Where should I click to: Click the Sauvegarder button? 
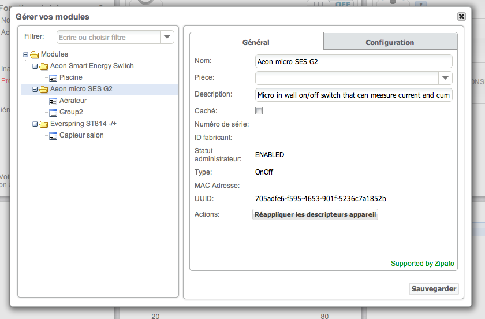[434, 289]
